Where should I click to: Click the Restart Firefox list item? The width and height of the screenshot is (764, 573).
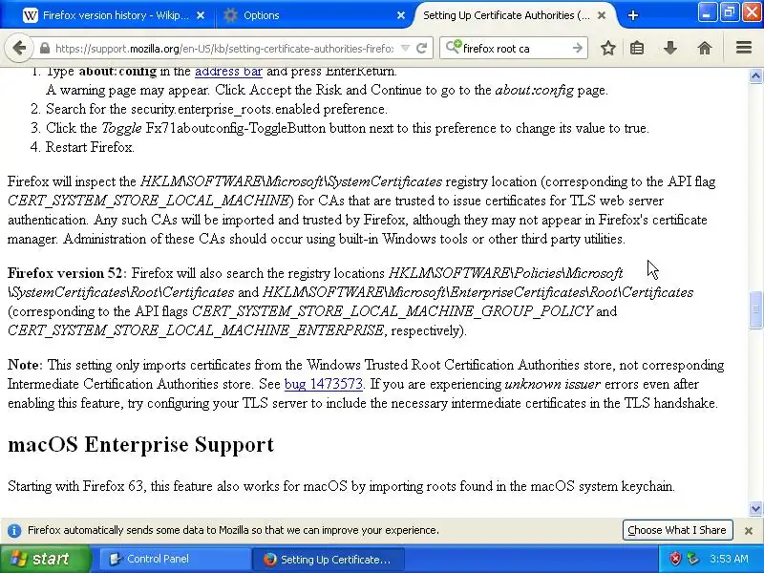90,147
